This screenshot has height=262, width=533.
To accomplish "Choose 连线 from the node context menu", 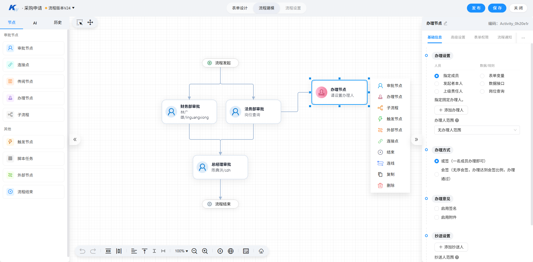I will pos(390,163).
